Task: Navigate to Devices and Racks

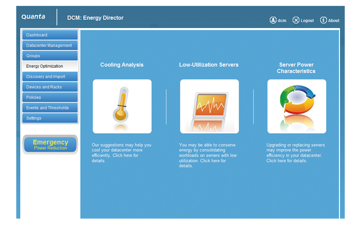Action: 50,87
